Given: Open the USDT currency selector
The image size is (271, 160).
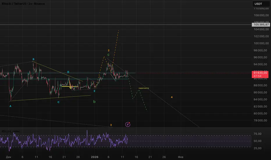Looking at the screenshot, I should 261,4.
